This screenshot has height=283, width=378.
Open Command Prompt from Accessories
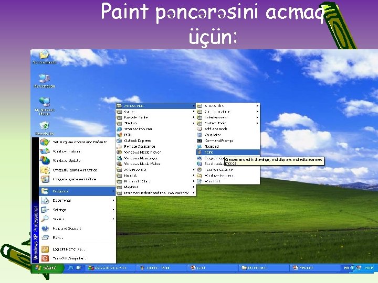click(228, 140)
